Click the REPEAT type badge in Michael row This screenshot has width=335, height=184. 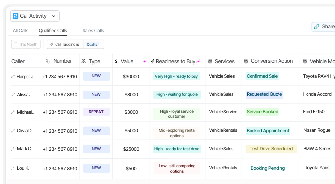96,112
